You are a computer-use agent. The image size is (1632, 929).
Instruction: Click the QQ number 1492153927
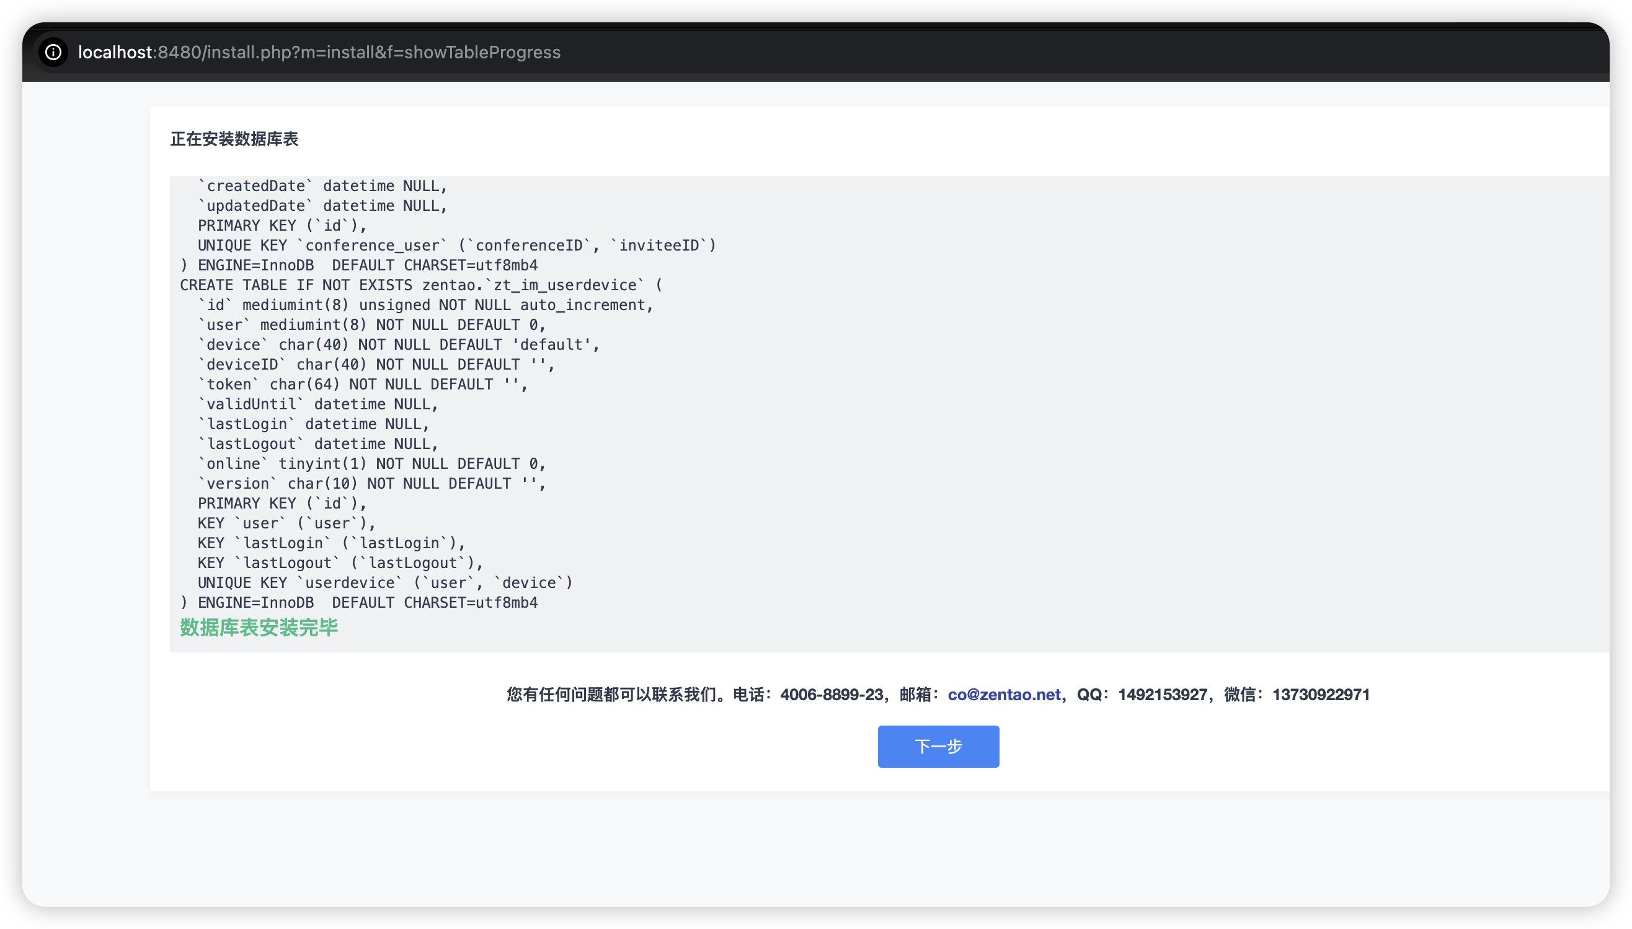[1162, 694]
